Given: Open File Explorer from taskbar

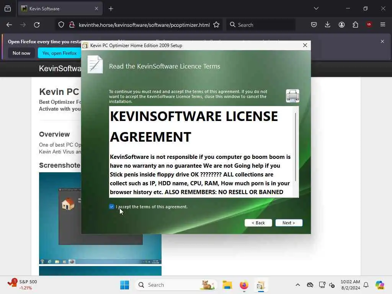Looking at the screenshot, I should coord(227,285).
